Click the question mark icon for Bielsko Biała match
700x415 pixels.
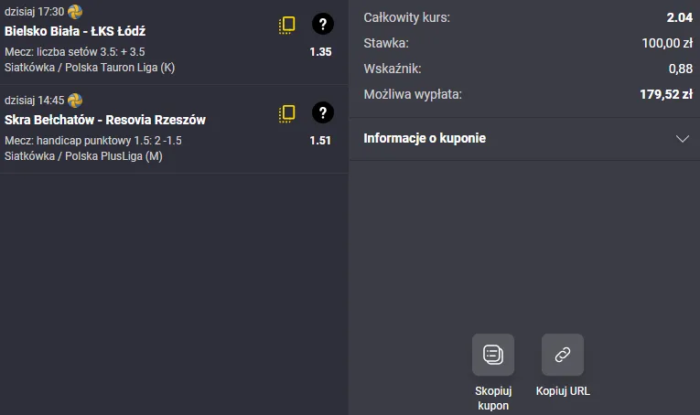[322, 25]
